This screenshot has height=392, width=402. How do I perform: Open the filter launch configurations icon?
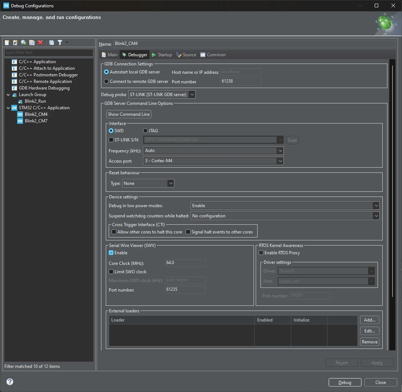point(60,43)
